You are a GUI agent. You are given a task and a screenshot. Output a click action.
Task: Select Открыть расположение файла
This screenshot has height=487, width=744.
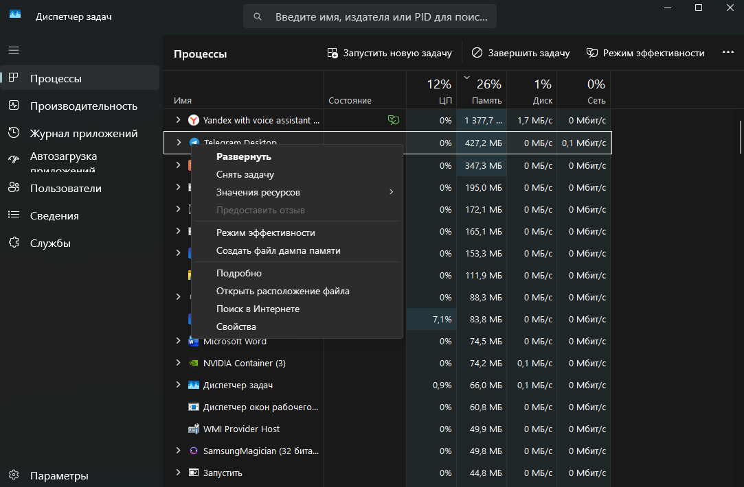pyautogui.click(x=297, y=291)
